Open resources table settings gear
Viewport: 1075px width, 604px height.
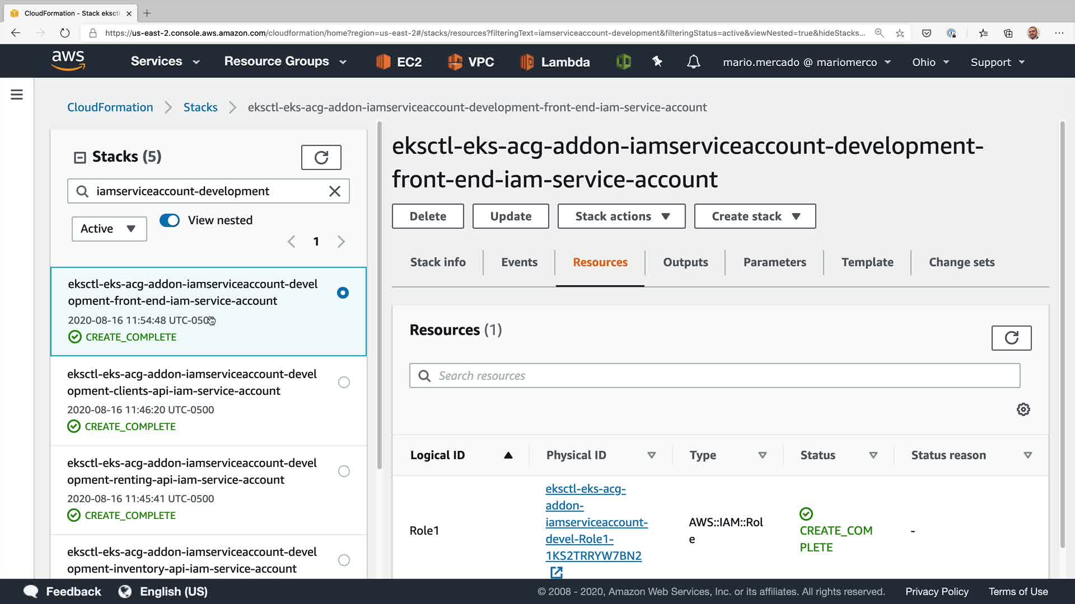click(x=1023, y=409)
